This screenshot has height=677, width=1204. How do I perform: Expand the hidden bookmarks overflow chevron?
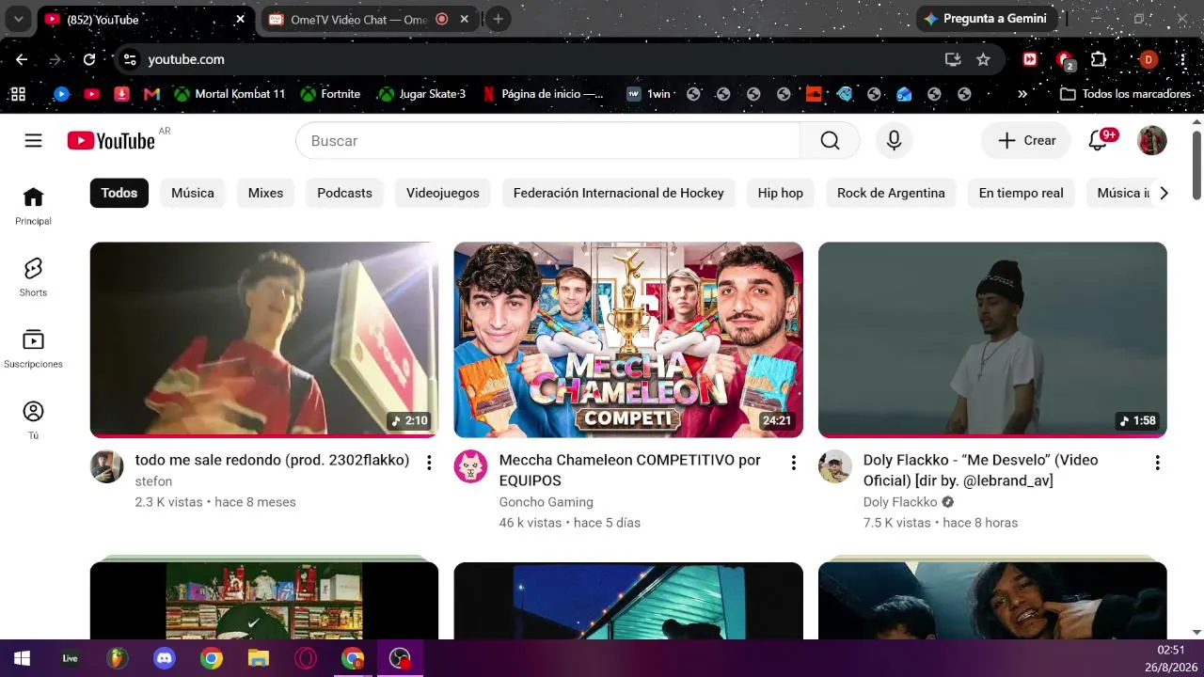(x=1022, y=94)
